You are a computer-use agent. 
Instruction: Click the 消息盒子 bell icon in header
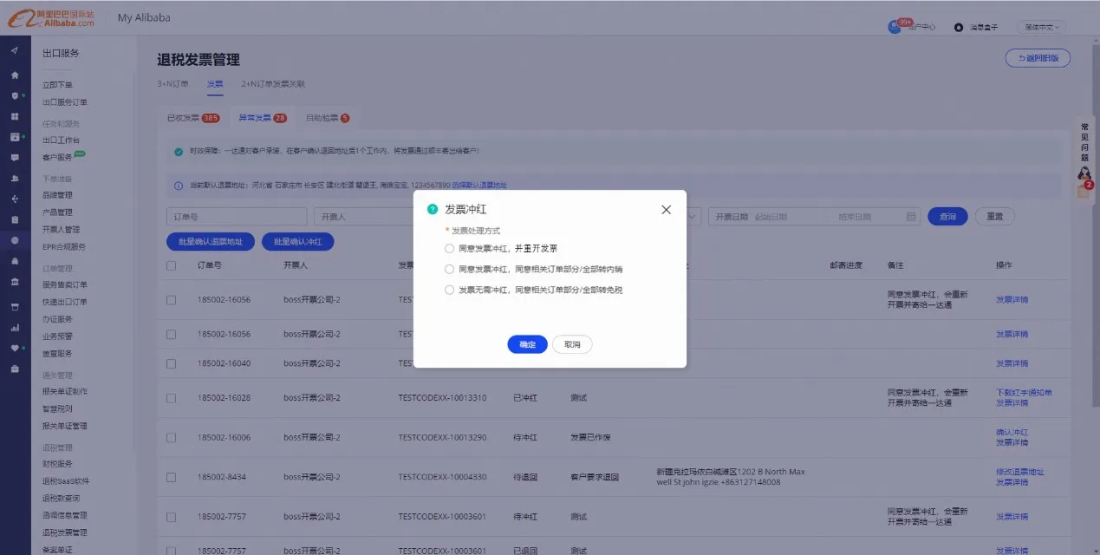[958, 27]
